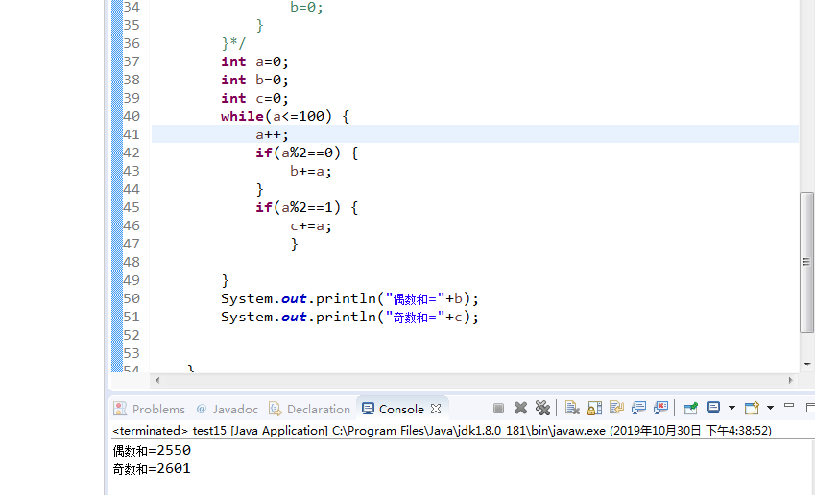Screen dimensions: 815x495
Task: Pin the console view
Action: (x=691, y=409)
